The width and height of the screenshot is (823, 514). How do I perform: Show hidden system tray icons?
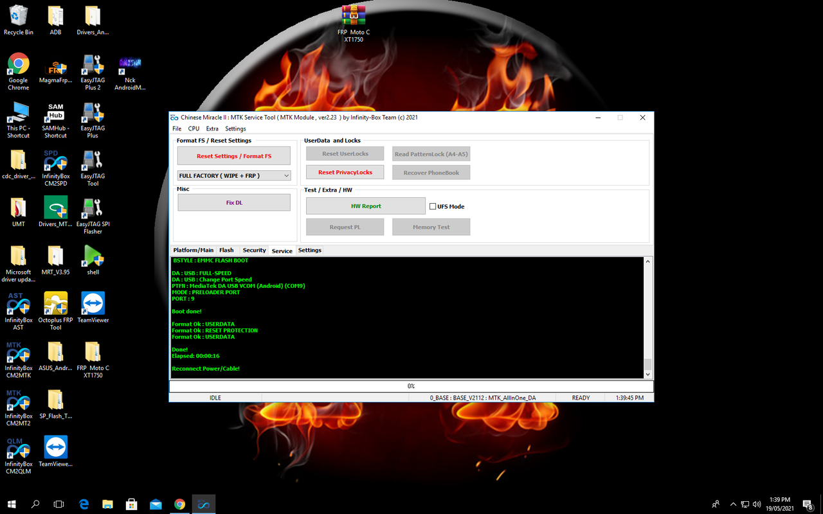click(x=733, y=504)
